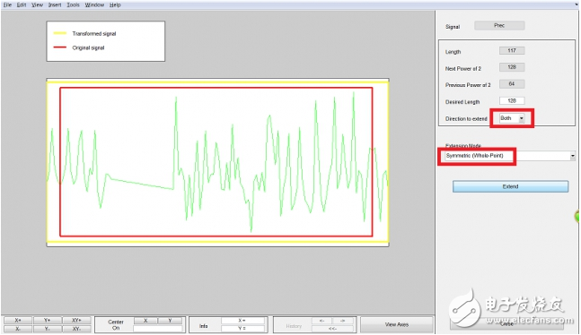Center on Y axis button

[170, 321]
